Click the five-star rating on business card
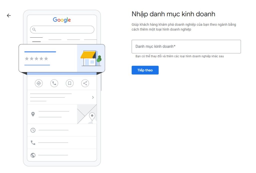The width and height of the screenshot is (256, 173). click(36, 59)
